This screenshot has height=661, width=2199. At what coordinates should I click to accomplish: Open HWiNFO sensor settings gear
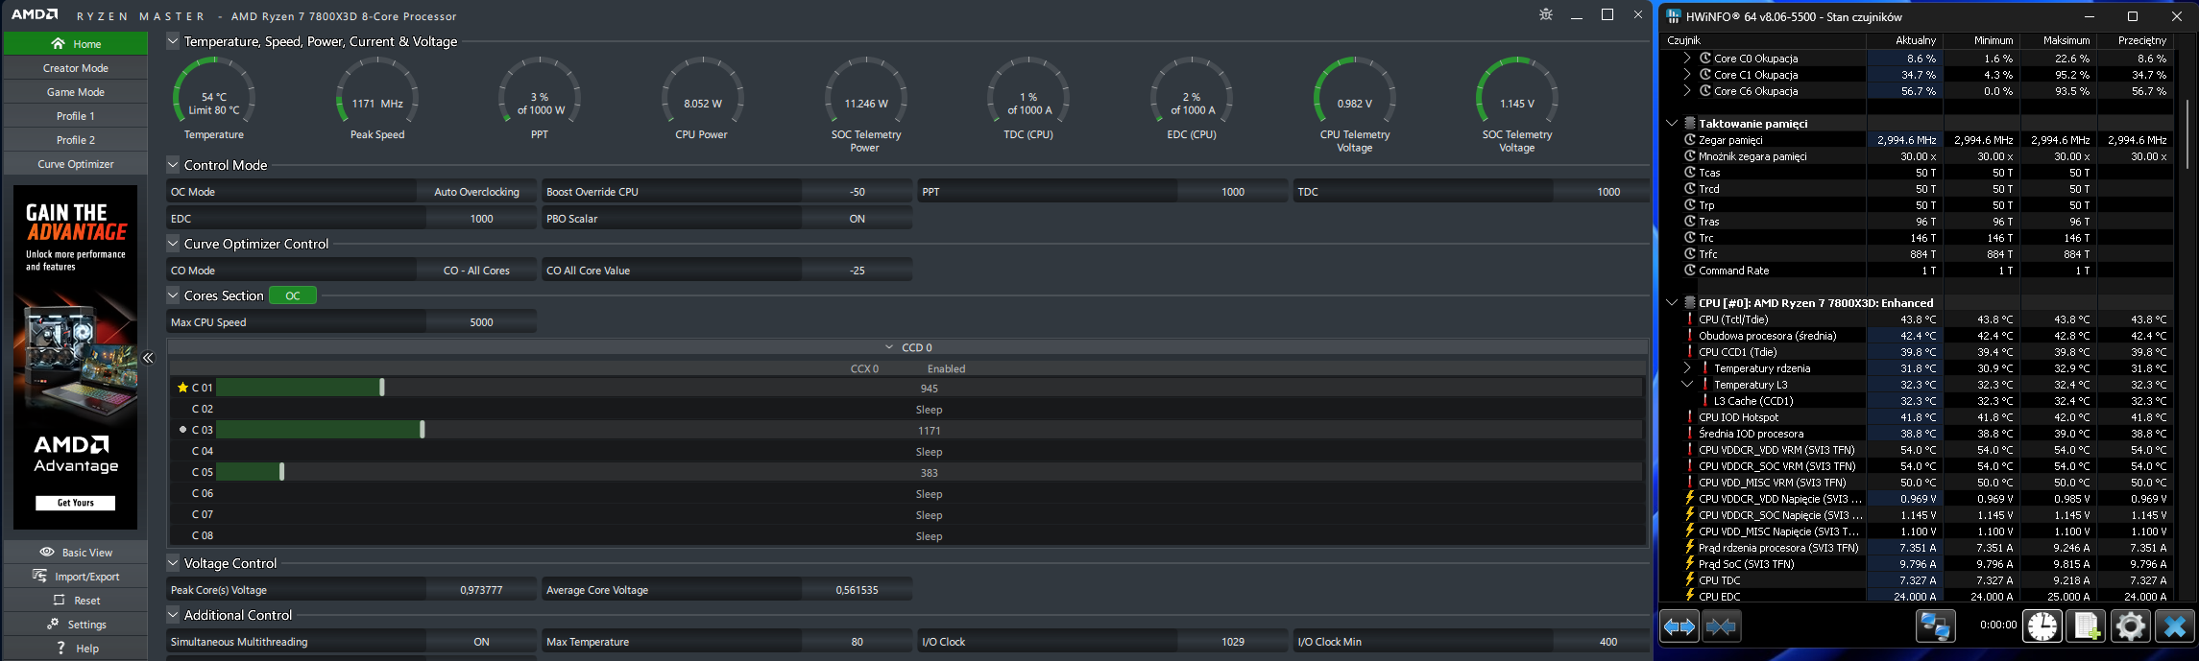[x=2131, y=626]
